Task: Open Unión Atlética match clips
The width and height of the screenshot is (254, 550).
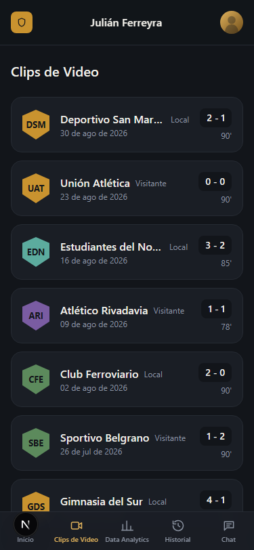Action: point(127,188)
